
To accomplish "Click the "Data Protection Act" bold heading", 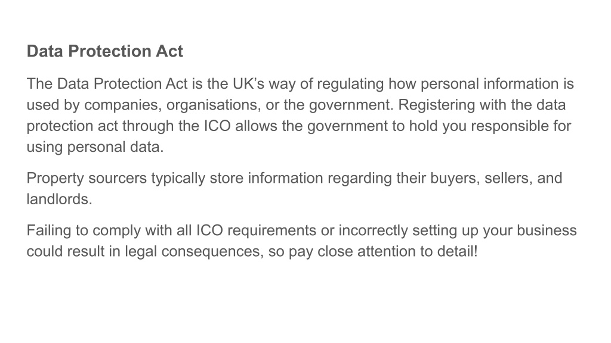I will point(105,51).
